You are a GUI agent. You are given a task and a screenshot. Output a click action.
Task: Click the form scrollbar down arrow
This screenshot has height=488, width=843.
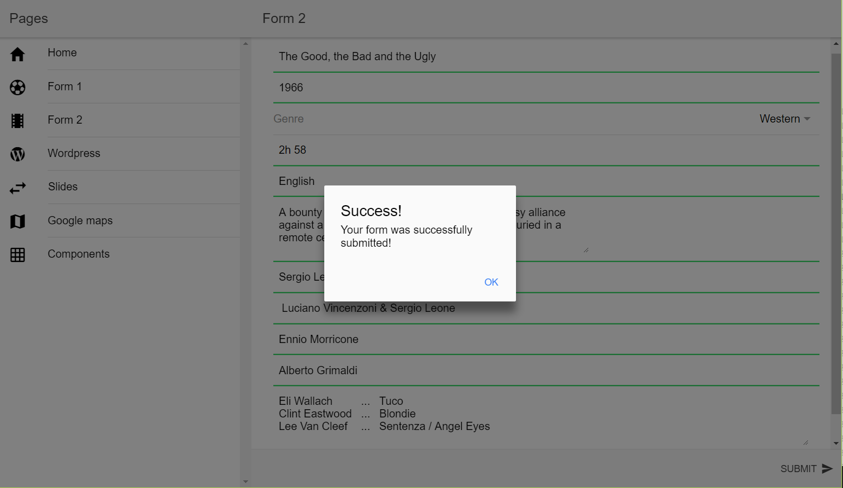tap(836, 444)
